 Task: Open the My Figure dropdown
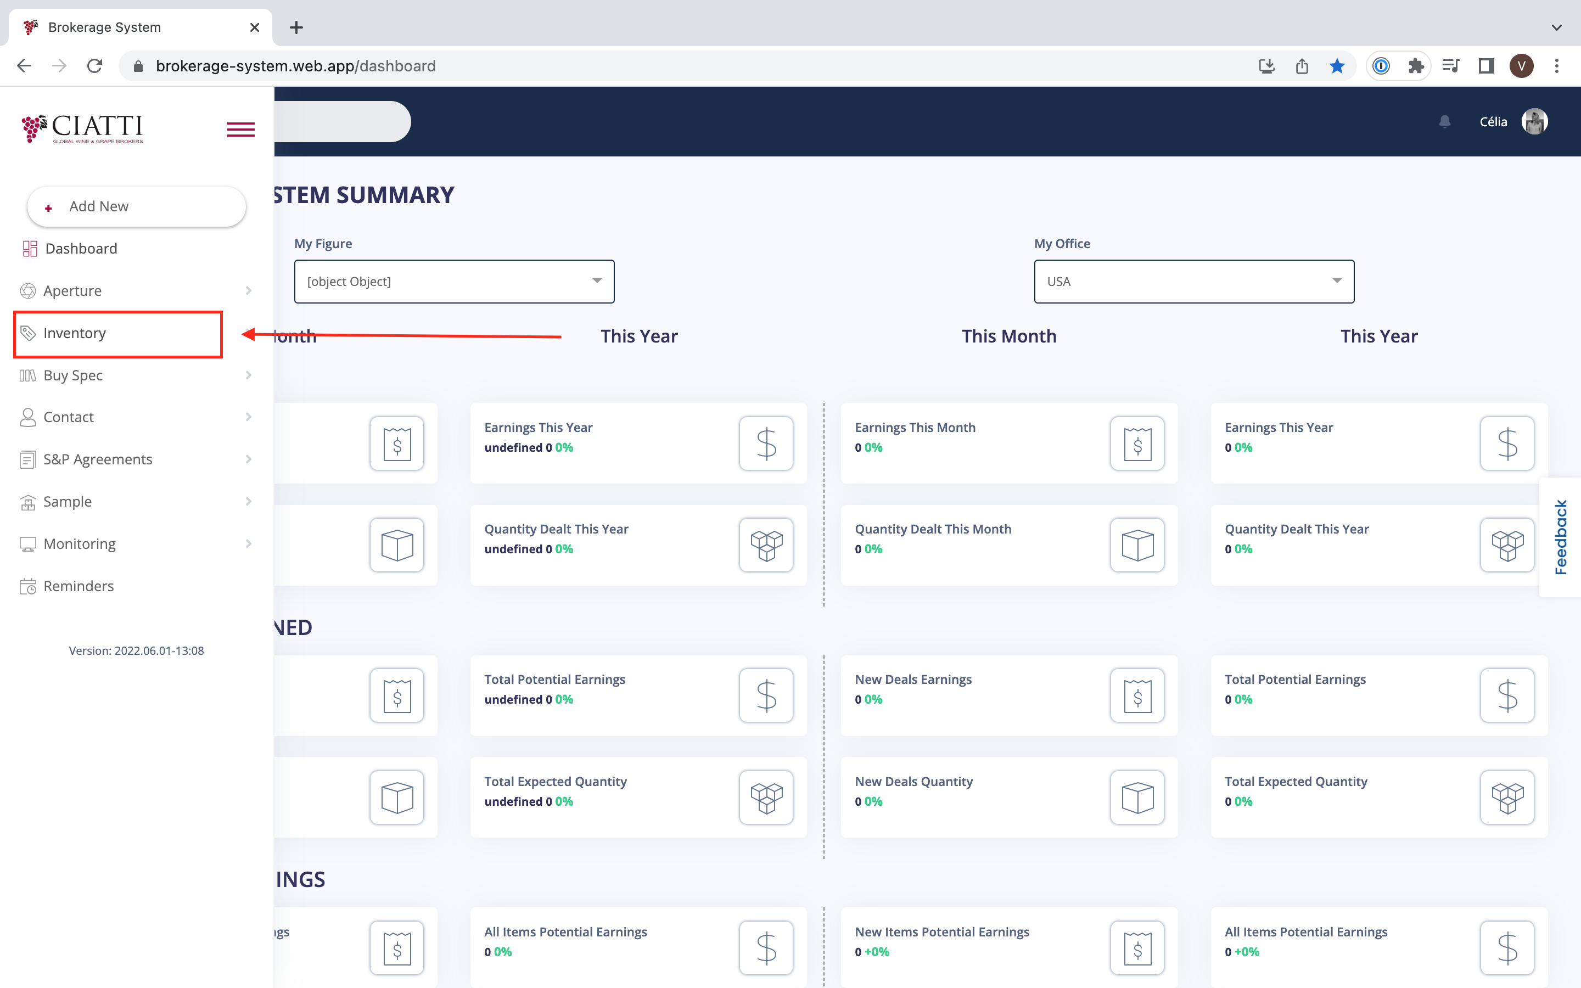pyautogui.click(x=454, y=282)
